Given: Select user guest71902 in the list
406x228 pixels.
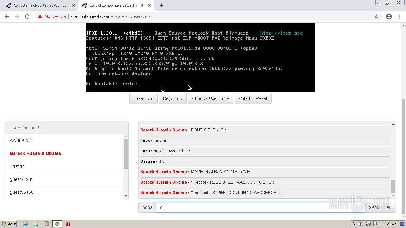Looking at the screenshot, I should [x=64, y=179].
